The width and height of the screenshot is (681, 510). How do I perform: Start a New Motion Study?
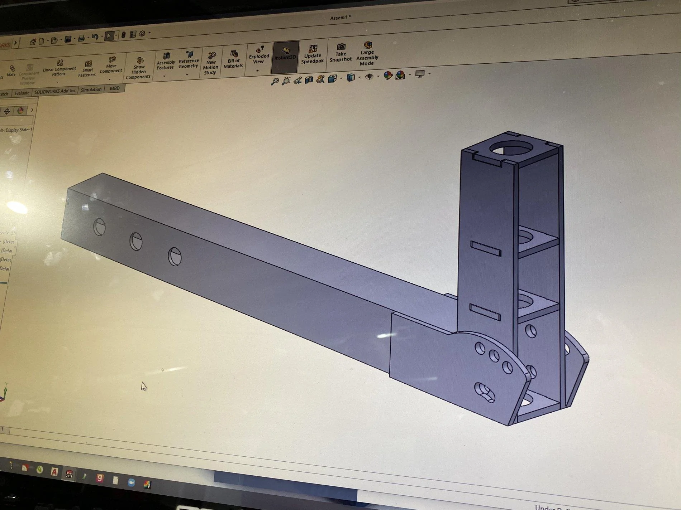click(211, 63)
